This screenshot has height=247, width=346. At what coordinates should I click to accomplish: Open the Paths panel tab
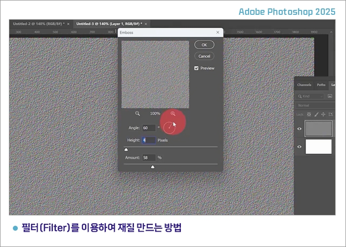point(321,84)
